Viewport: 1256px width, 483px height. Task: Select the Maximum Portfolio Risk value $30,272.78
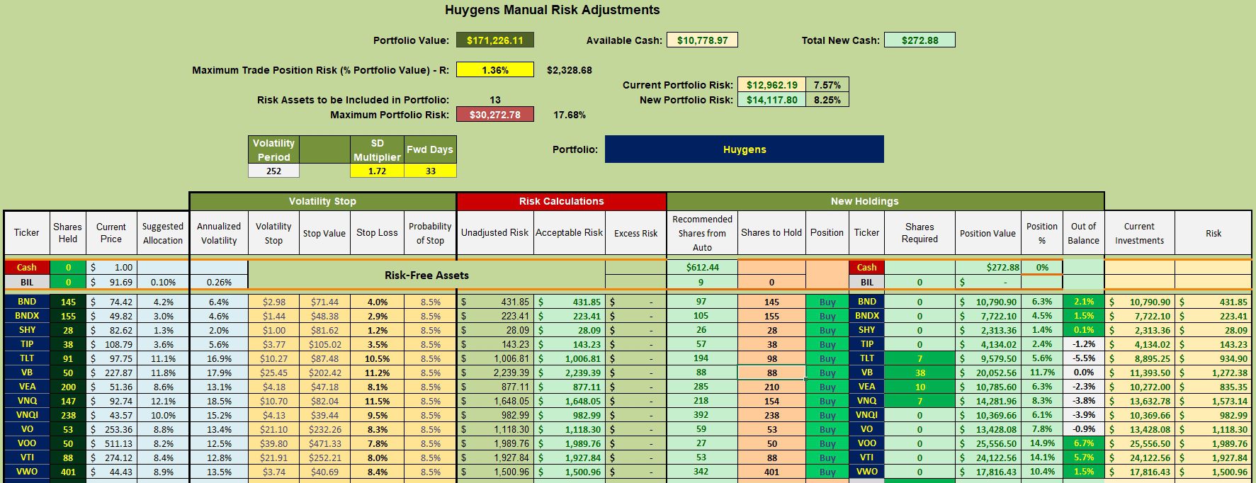pos(494,114)
